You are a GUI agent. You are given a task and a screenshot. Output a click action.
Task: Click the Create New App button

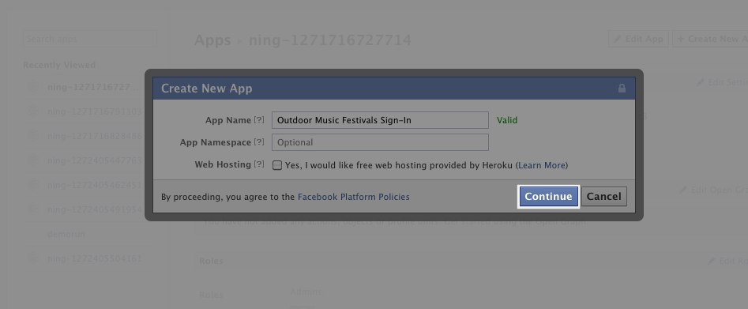[x=710, y=40]
